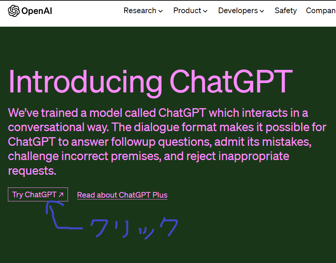Open the Company menu item

tap(321, 11)
